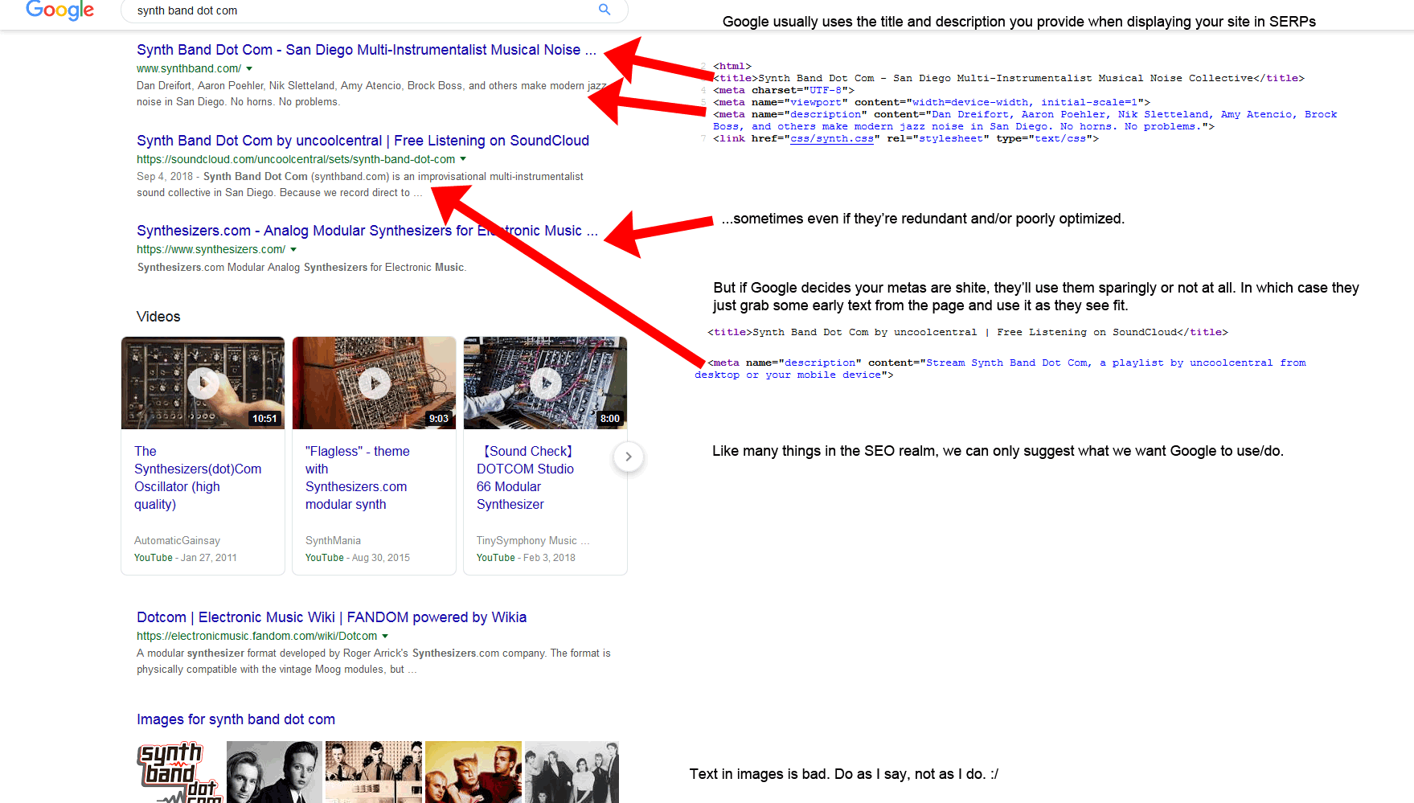This screenshot has width=1414, height=803.
Task: Click the Synth Band Dot Com logo image
Action: click(x=180, y=772)
